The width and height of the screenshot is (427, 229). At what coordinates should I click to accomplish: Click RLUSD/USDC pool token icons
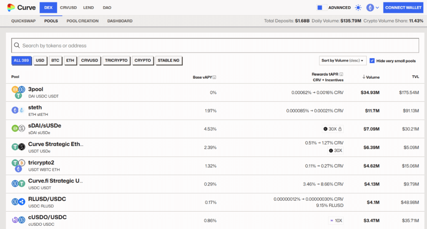pyautogui.click(x=18, y=202)
